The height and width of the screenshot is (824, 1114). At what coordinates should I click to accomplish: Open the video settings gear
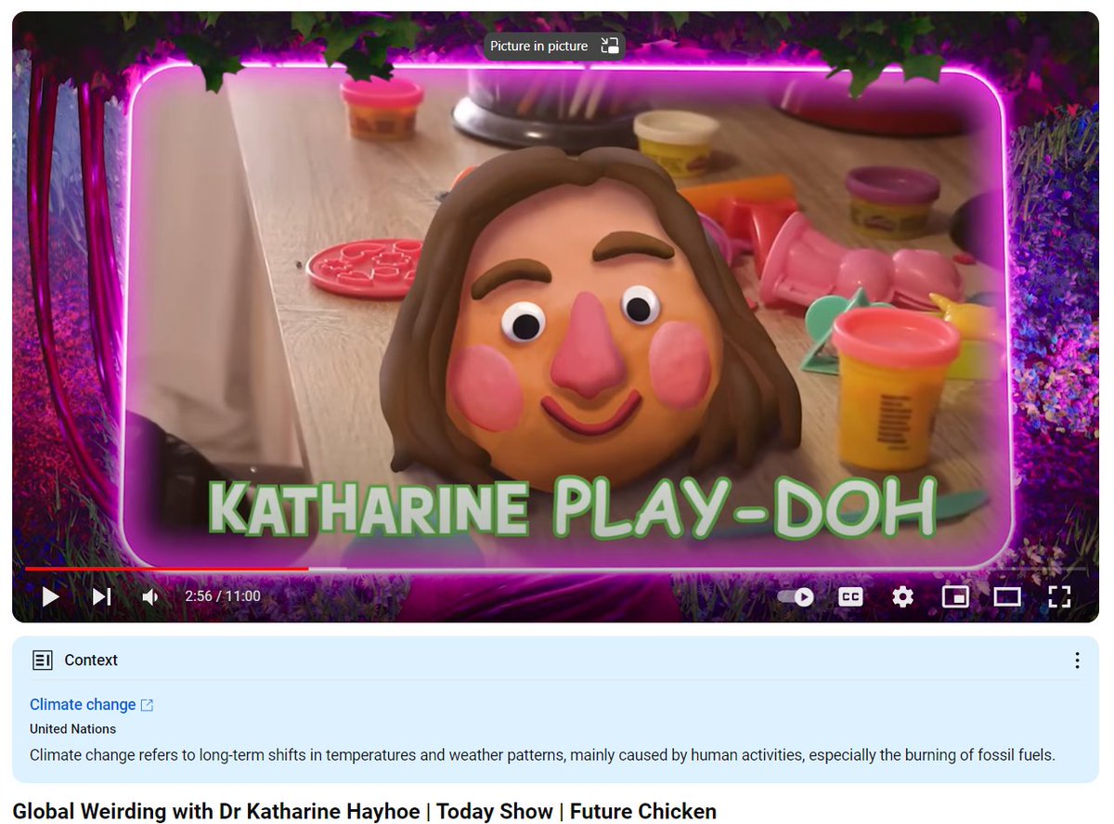click(x=902, y=596)
